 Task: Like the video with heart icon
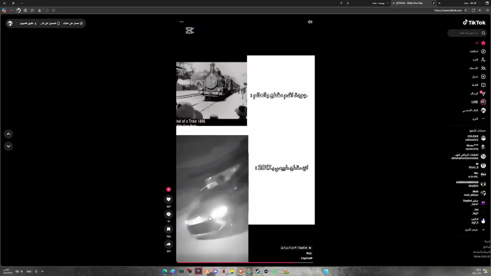(x=168, y=199)
